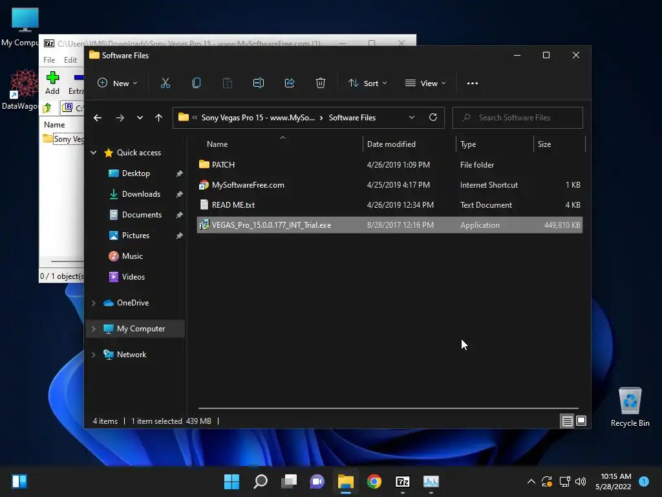The height and width of the screenshot is (497, 662).
Task: Open Pictures in Quick access
Action: click(x=136, y=236)
